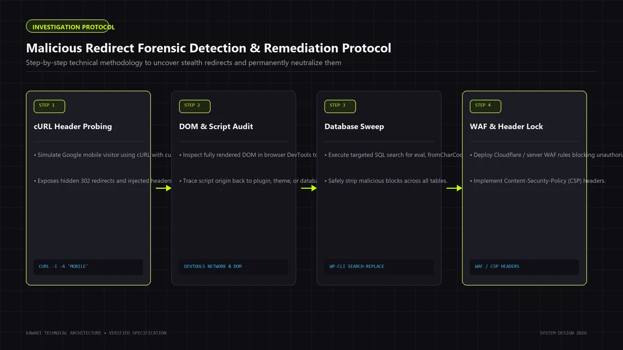Viewport: 623px width, 350px height.
Task: Click the STEP 2 badge
Action: [x=195, y=106]
